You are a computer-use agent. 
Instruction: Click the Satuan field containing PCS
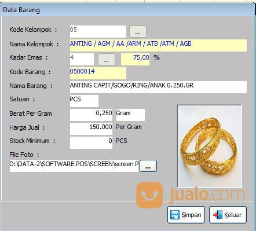84,101
